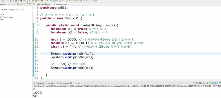221x98 pixels.
Task: Open the New Java Class dropdown arrow
Action: 38,1
